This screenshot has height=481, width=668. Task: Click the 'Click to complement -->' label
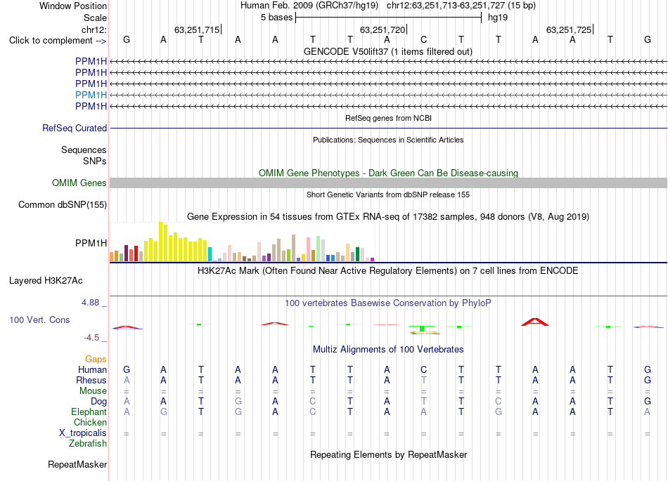[58, 41]
